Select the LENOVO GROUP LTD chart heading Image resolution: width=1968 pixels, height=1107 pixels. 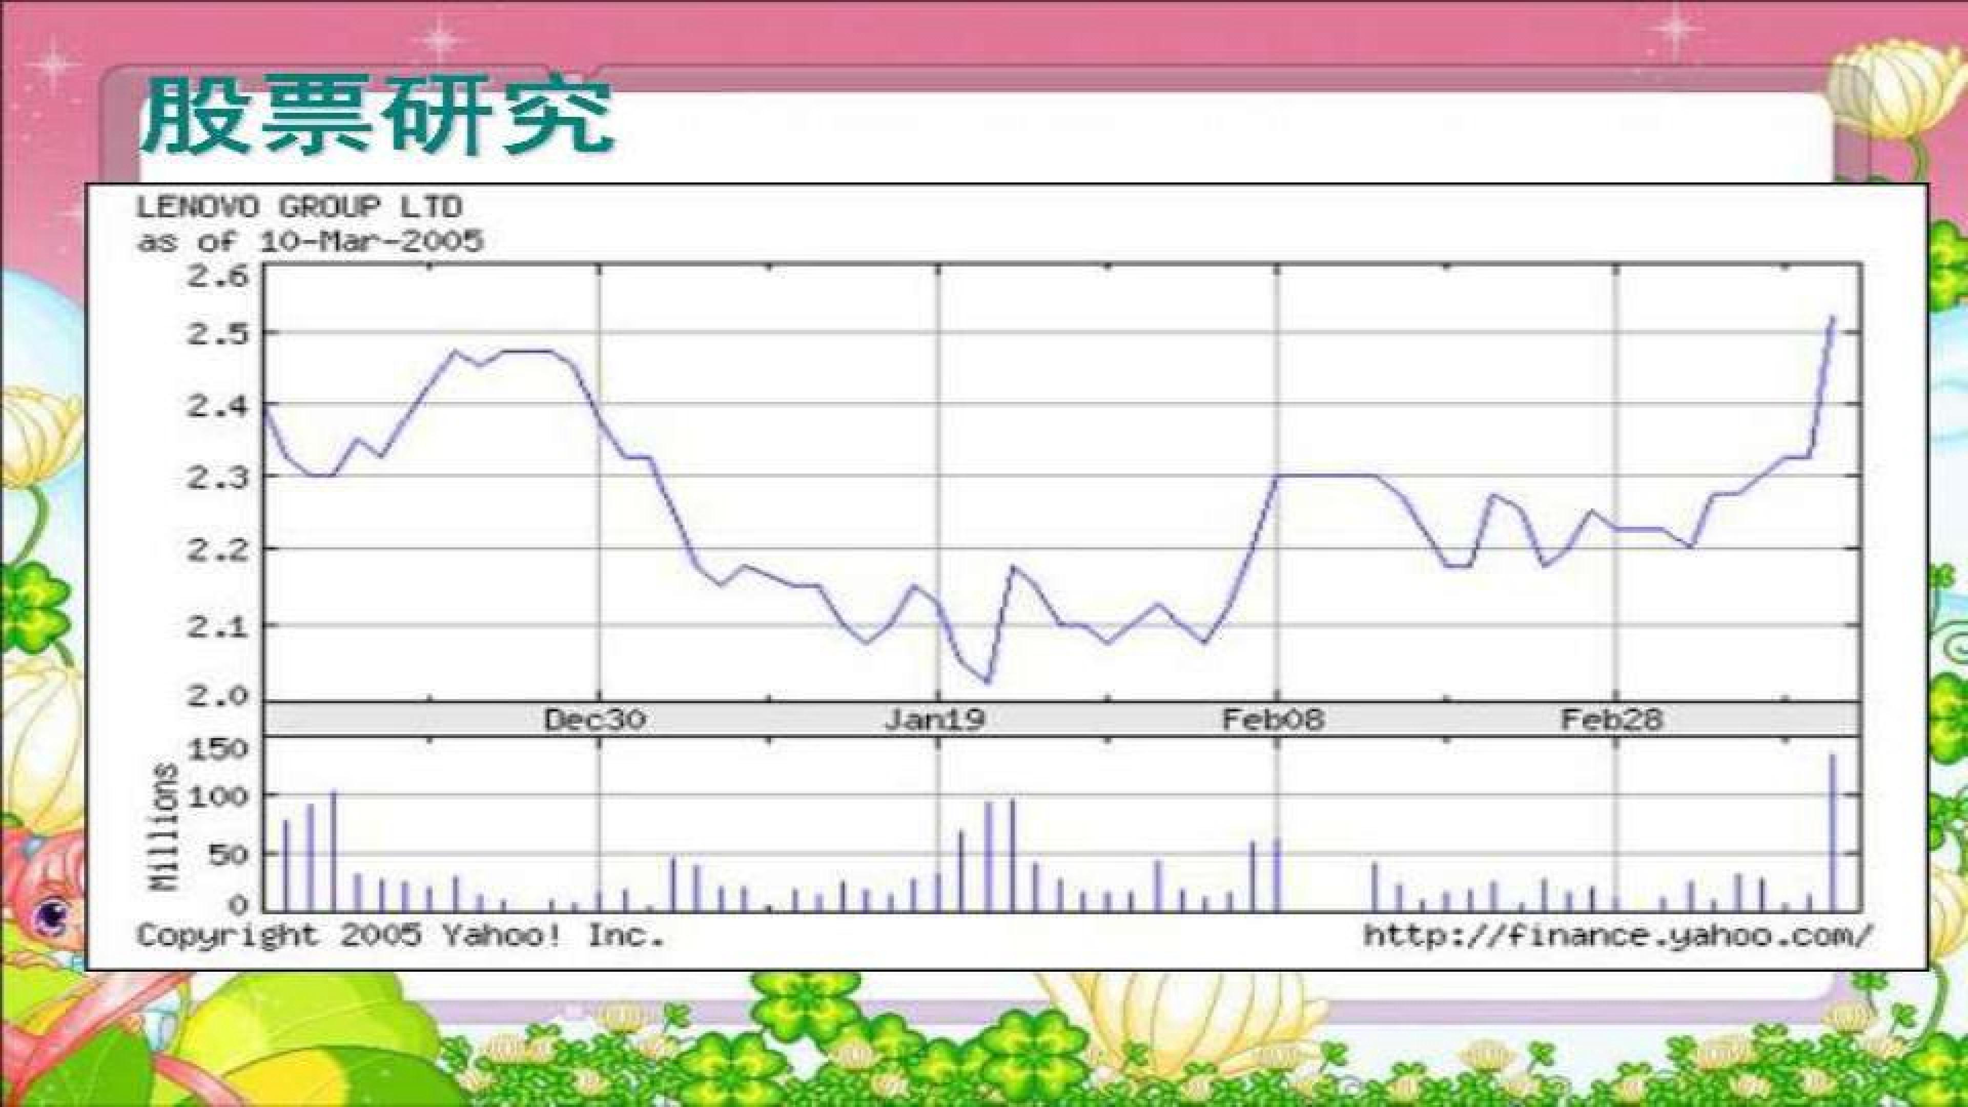tap(299, 206)
